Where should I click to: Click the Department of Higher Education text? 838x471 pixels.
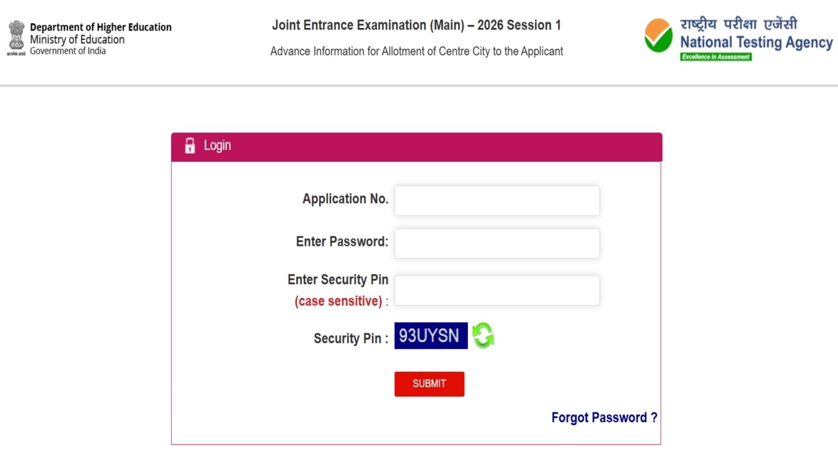[101, 27]
